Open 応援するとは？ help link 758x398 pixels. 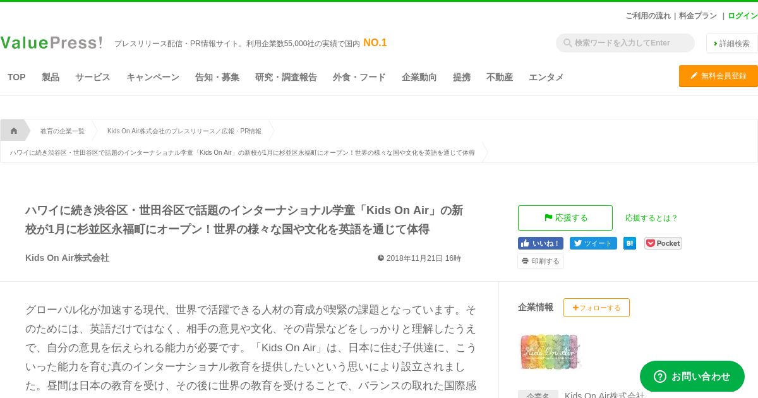point(651,218)
